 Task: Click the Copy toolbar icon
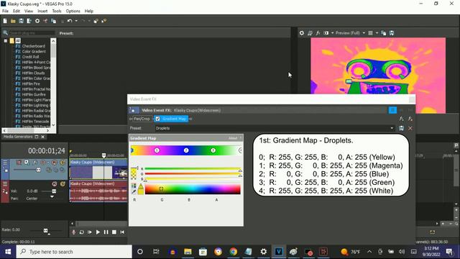54,21
